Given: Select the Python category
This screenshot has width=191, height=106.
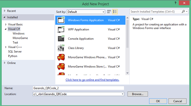Looking at the screenshot, I should (13, 56).
